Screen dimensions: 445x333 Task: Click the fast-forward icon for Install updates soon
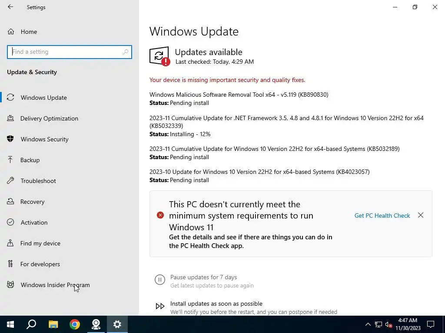pos(160,306)
